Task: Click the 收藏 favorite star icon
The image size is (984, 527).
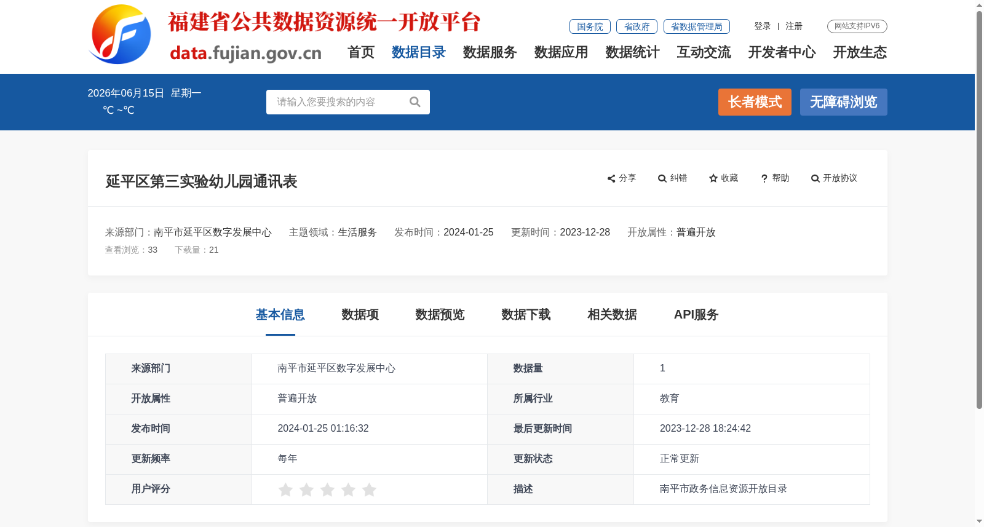Action: tap(713, 178)
